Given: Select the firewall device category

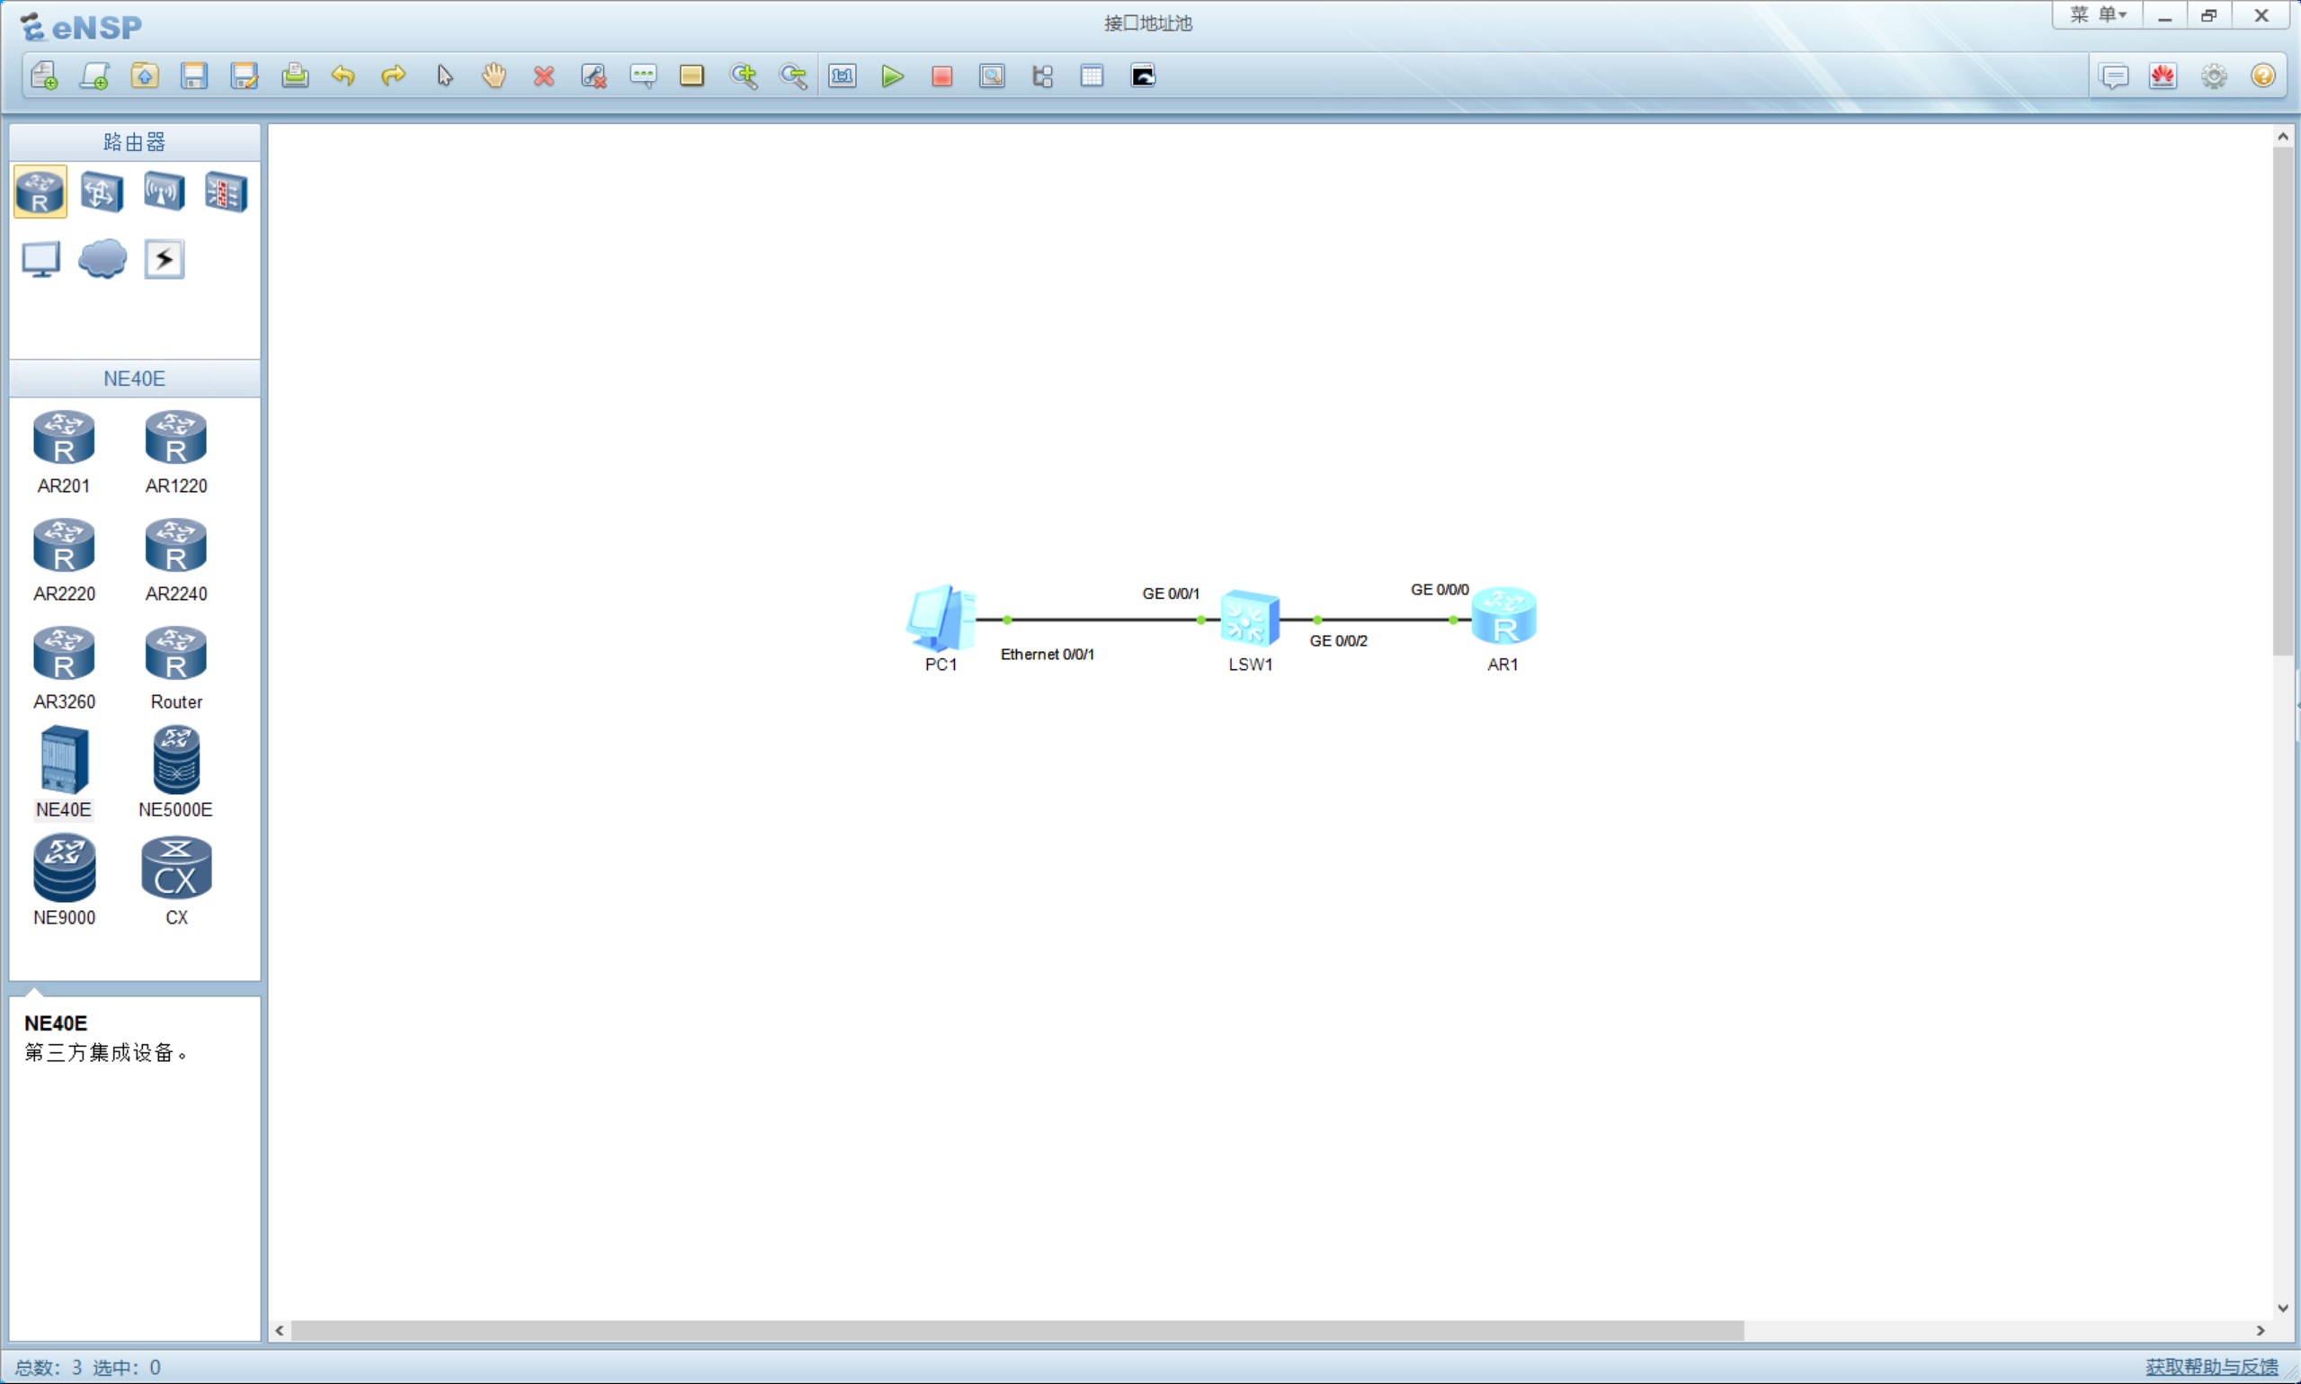Looking at the screenshot, I should (x=226, y=192).
